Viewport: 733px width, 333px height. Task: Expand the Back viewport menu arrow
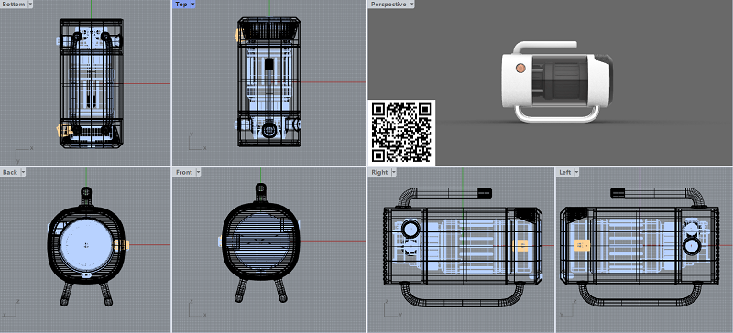22,172
